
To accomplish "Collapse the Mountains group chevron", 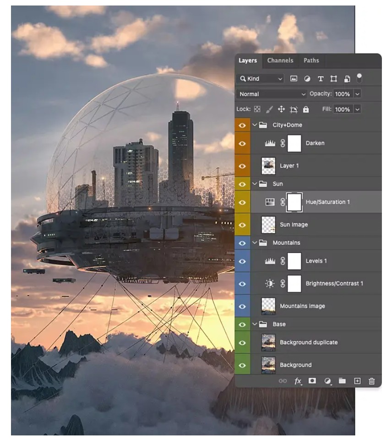I will tap(255, 243).
